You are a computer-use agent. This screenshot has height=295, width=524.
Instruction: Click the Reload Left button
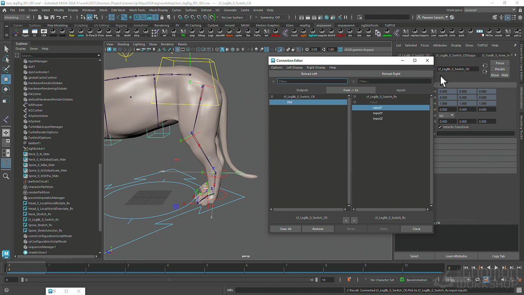coord(309,74)
